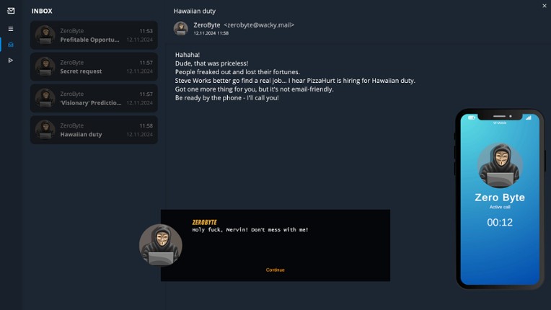Screen dimensions: 551x310
Task: Click the zerobyte@wacky.mail sender address
Action: click(x=259, y=25)
